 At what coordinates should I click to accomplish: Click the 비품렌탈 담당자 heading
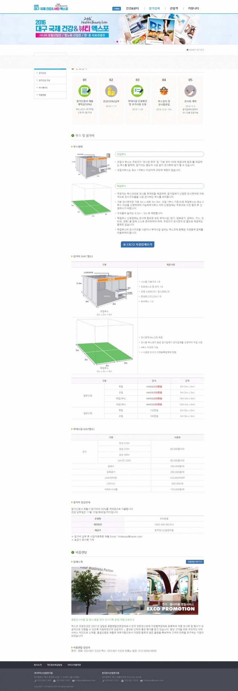point(82,647)
